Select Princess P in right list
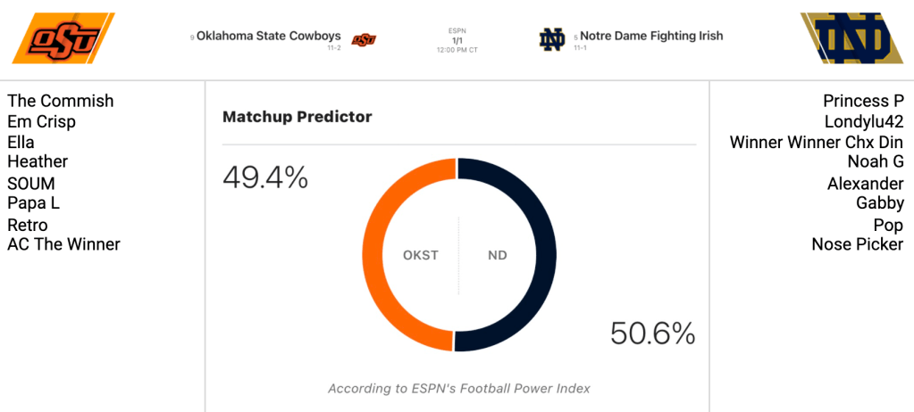The height and width of the screenshot is (412, 914). coord(862,101)
